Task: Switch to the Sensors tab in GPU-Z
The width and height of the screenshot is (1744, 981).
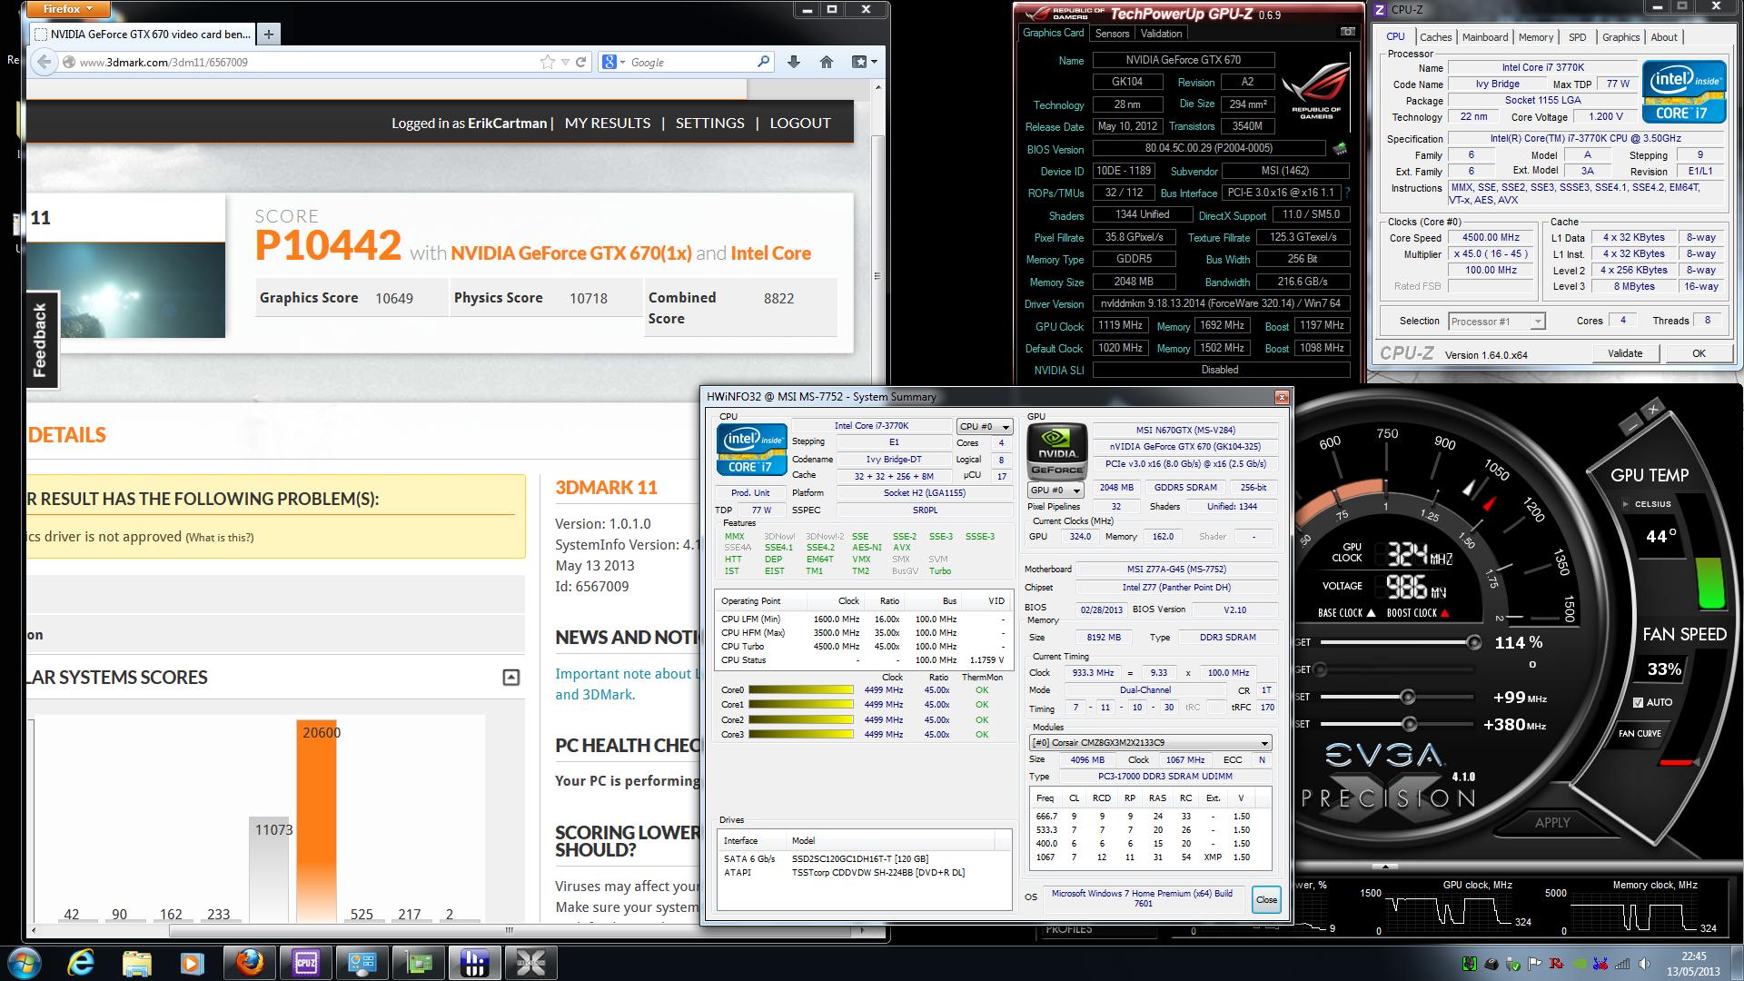Action: pyautogui.click(x=1112, y=34)
